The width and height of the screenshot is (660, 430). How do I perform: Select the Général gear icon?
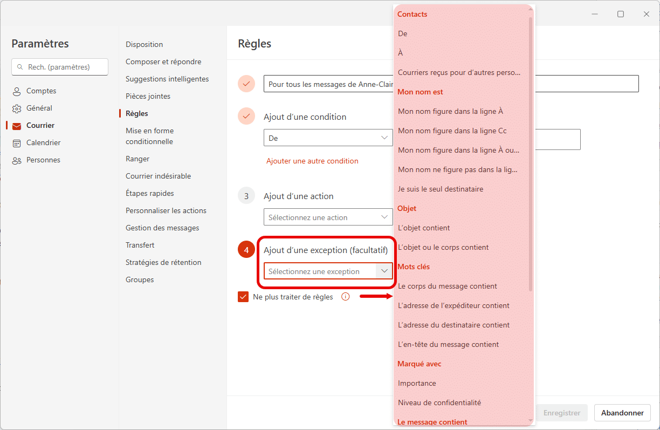pos(17,108)
